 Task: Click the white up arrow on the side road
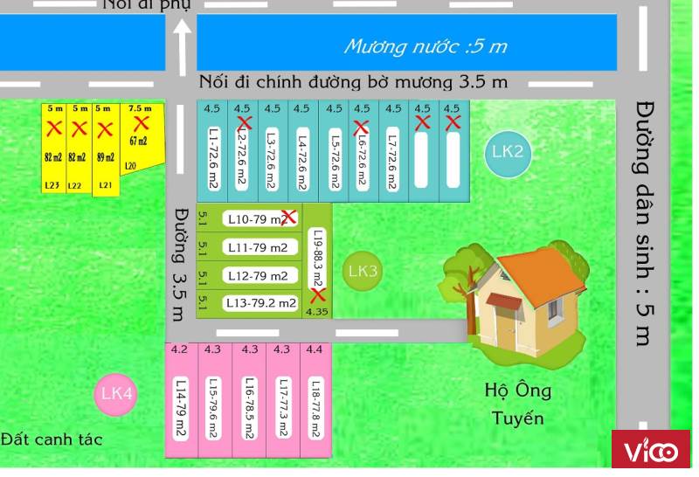[182, 48]
